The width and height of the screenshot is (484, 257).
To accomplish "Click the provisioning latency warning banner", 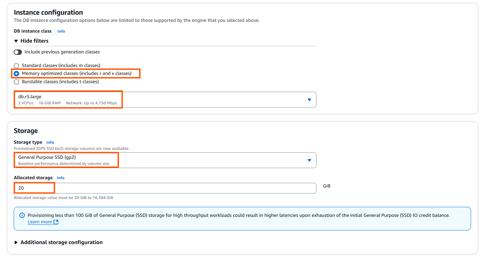I will click(x=242, y=218).
